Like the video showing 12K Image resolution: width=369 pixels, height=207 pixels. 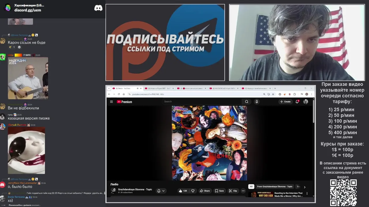pos(183,191)
